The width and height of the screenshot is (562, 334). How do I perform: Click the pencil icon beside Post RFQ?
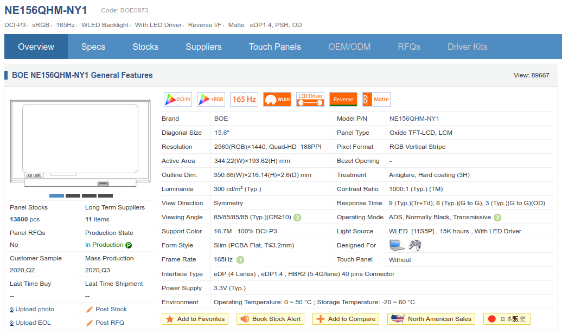(x=90, y=323)
